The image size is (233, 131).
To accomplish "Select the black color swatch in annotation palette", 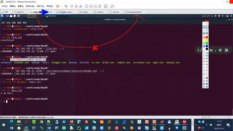I will pos(207,49).
